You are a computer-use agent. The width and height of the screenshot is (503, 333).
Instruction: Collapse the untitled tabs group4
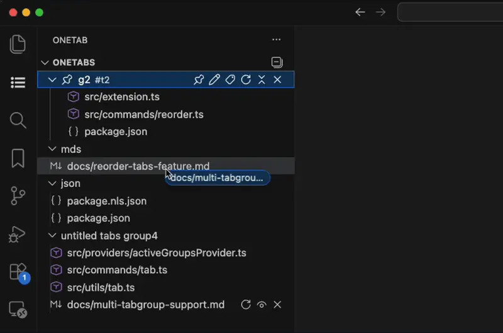[52, 235]
